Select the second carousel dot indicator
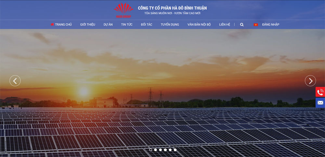 155,150
